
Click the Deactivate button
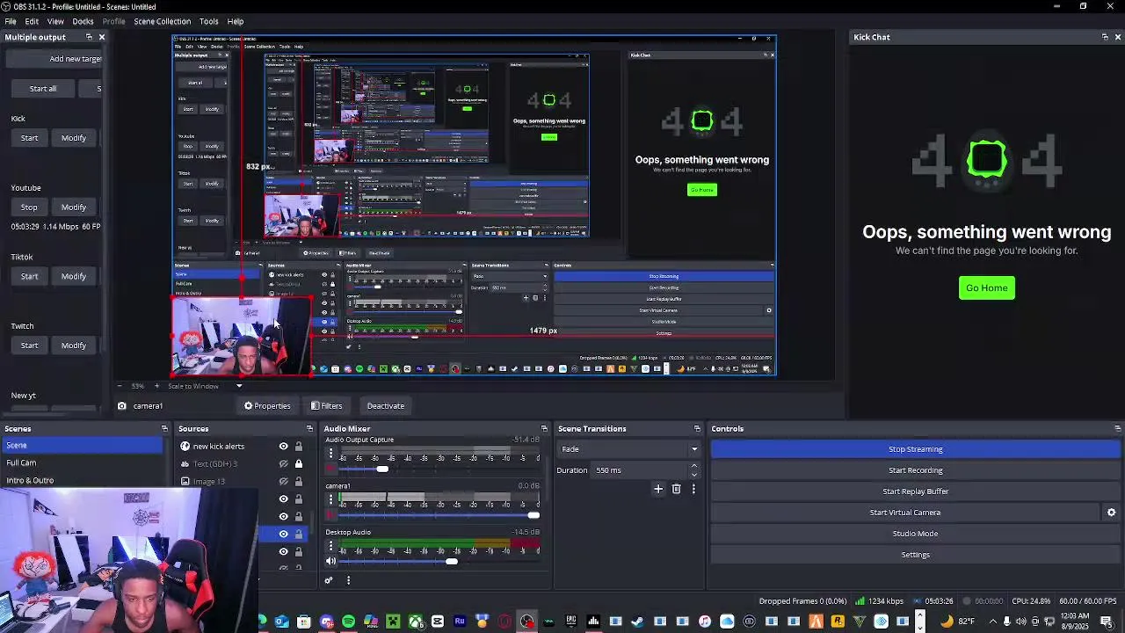point(385,406)
